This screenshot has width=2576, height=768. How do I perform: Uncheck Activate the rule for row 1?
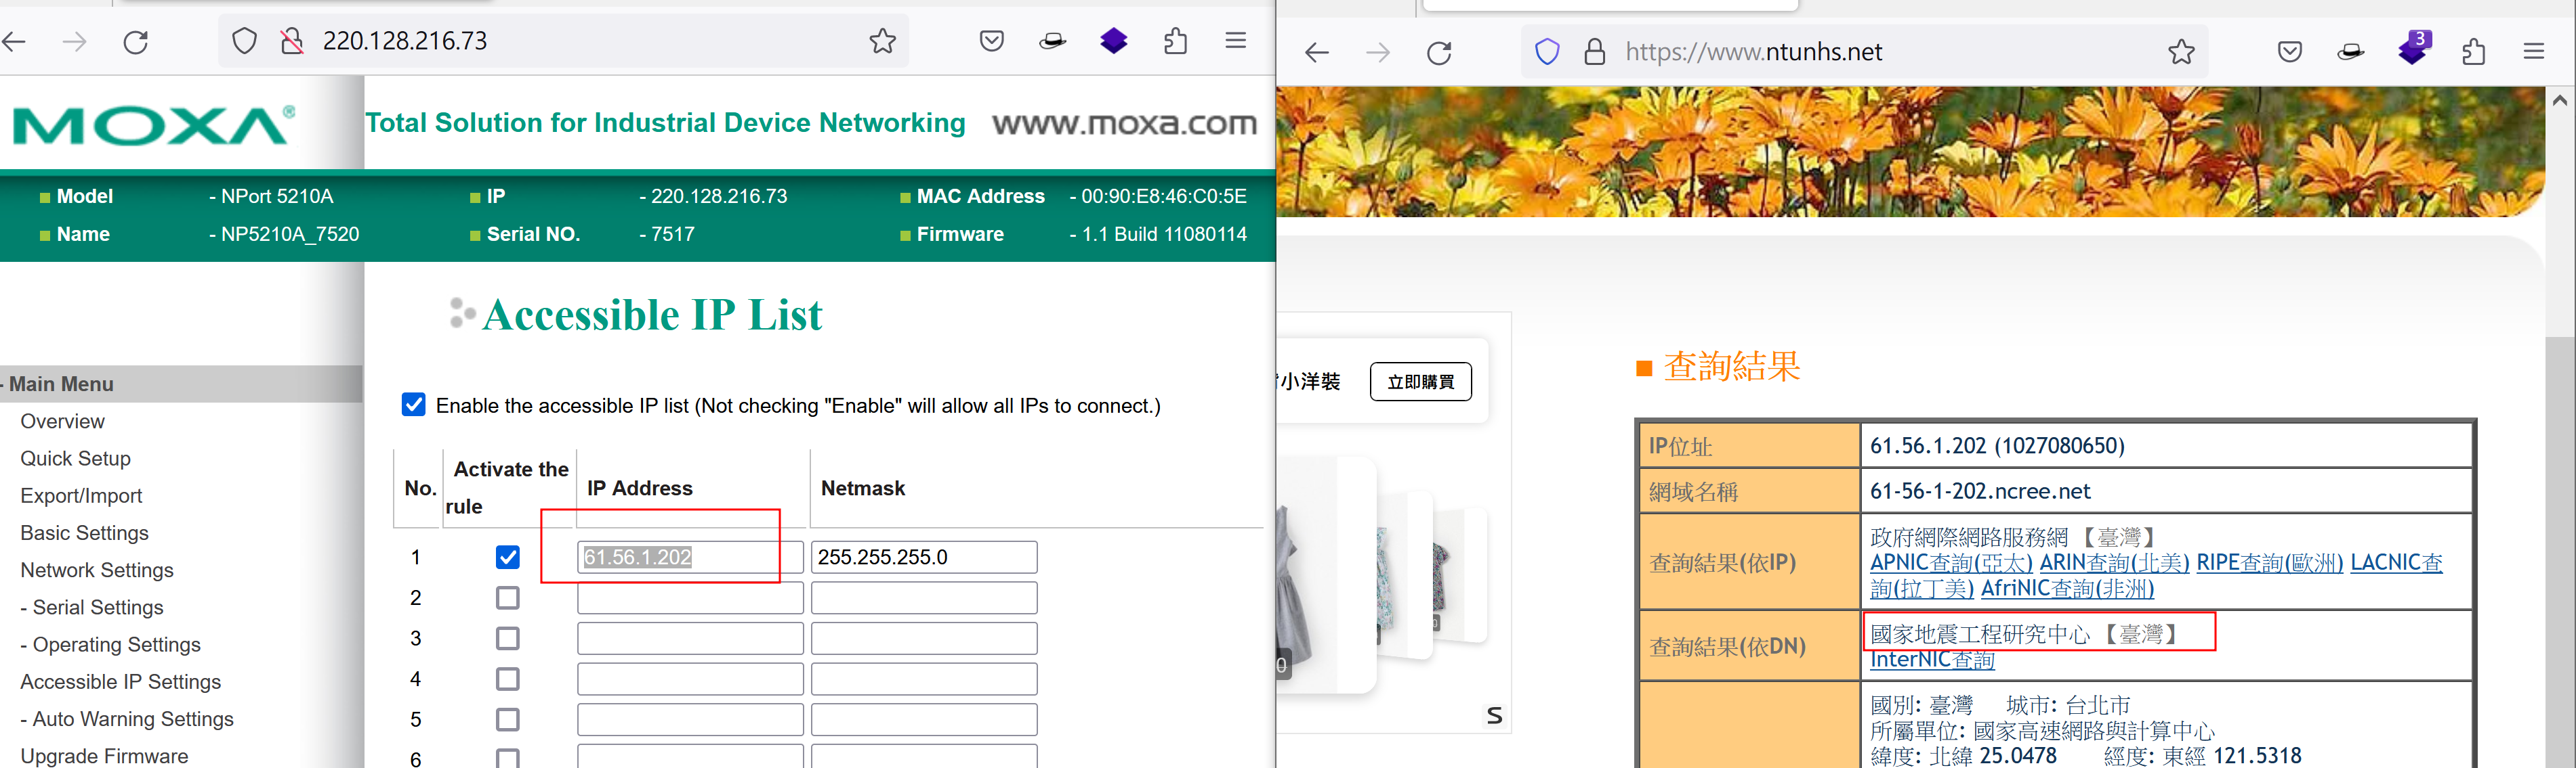508,558
